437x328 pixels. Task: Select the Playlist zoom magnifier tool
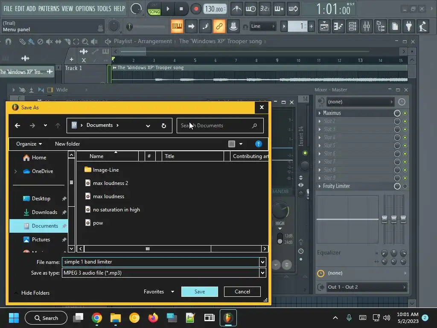[x=85, y=41]
